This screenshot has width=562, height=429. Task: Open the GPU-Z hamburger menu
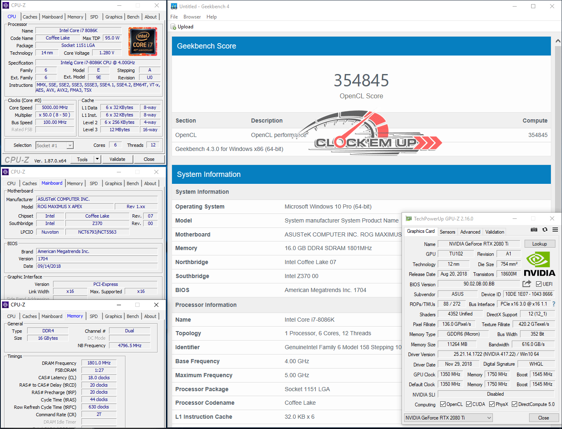click(x=555, y=230)
